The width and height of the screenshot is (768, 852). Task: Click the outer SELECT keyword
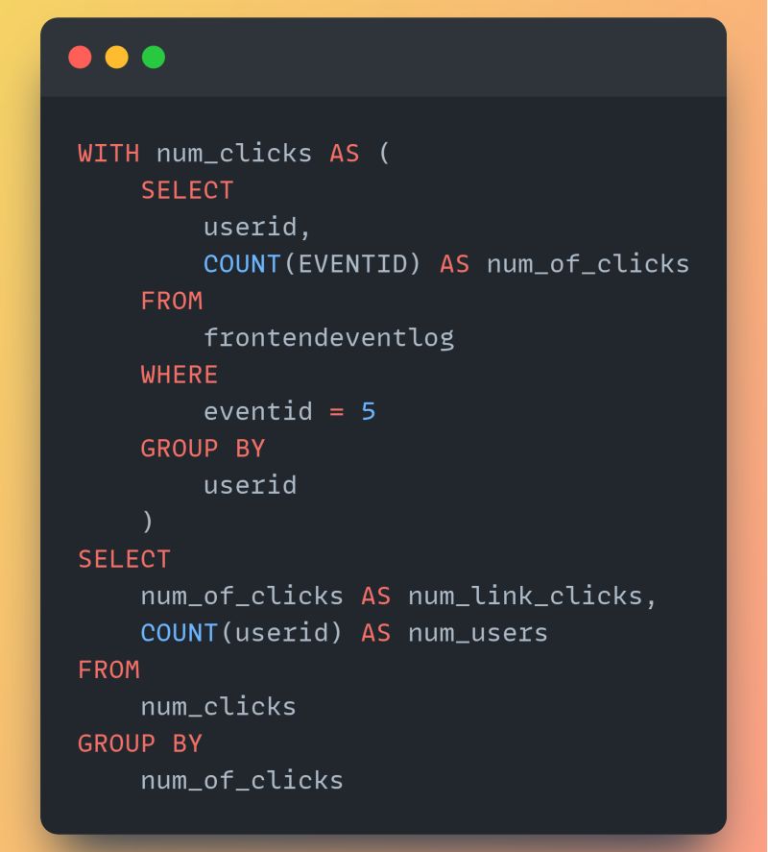pyautogui.click(x=125, y=559)
